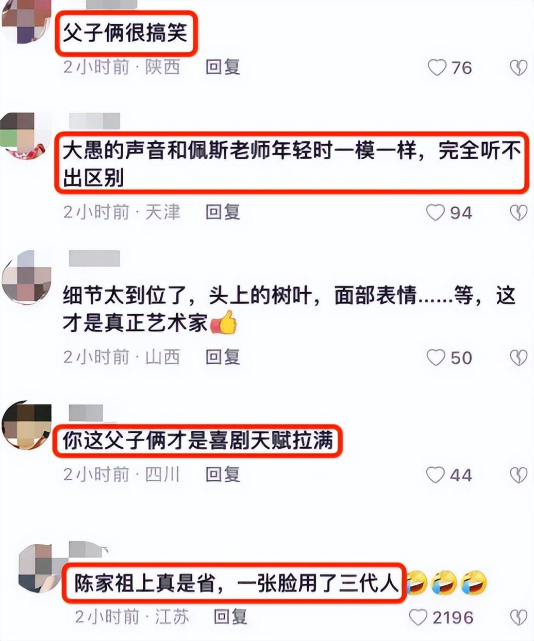
Task: Like the Sichuan comment with 44 likes
Action: coord(436,475)
